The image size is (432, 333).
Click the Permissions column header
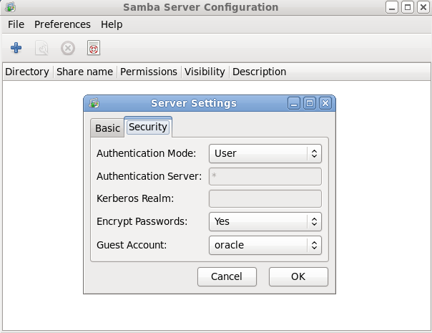point(149,72)
